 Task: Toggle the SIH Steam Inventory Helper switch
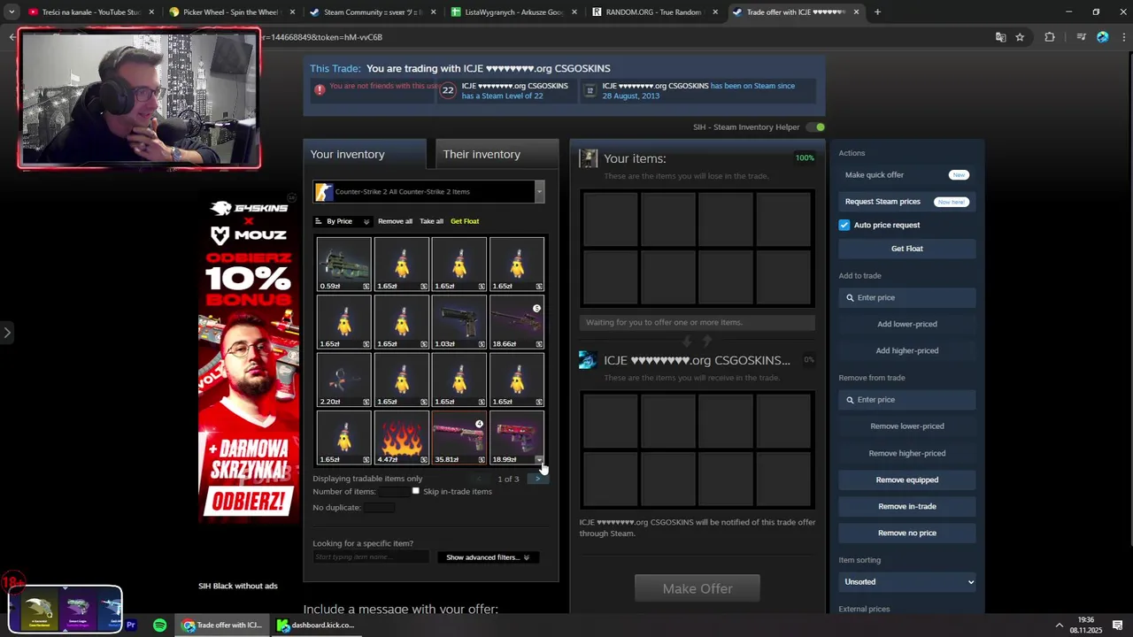(817, 127)
